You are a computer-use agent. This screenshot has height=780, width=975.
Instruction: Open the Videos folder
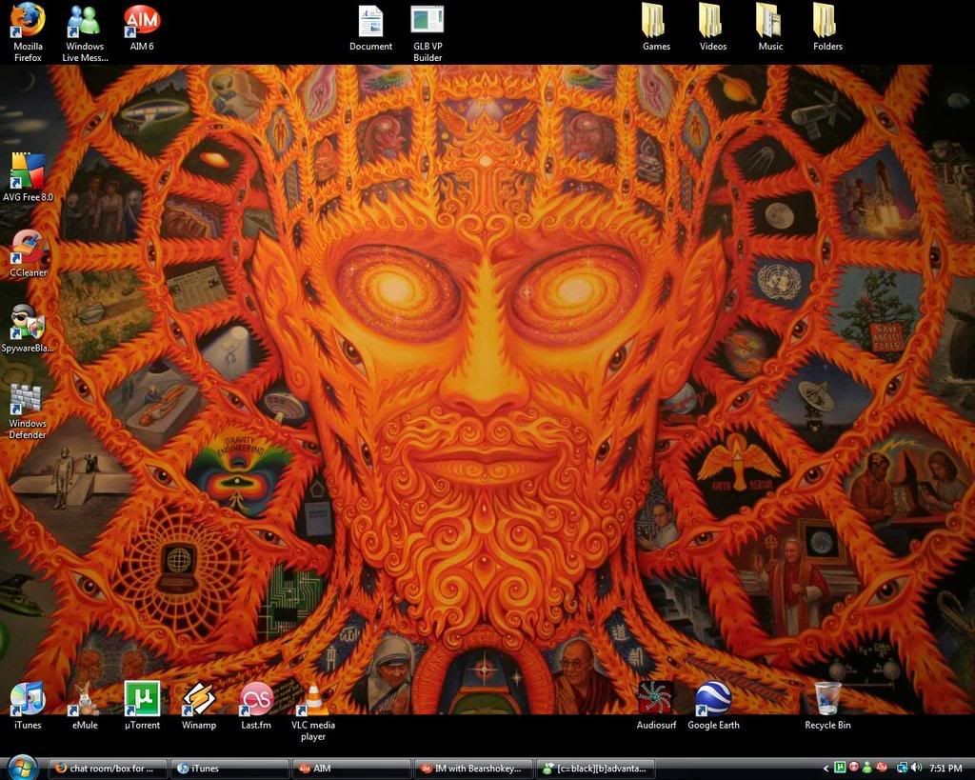pyautogui.click(x=712, y=28)
